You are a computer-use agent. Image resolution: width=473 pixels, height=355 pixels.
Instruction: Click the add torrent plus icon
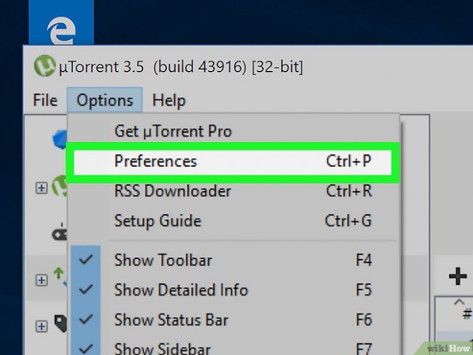458,276
